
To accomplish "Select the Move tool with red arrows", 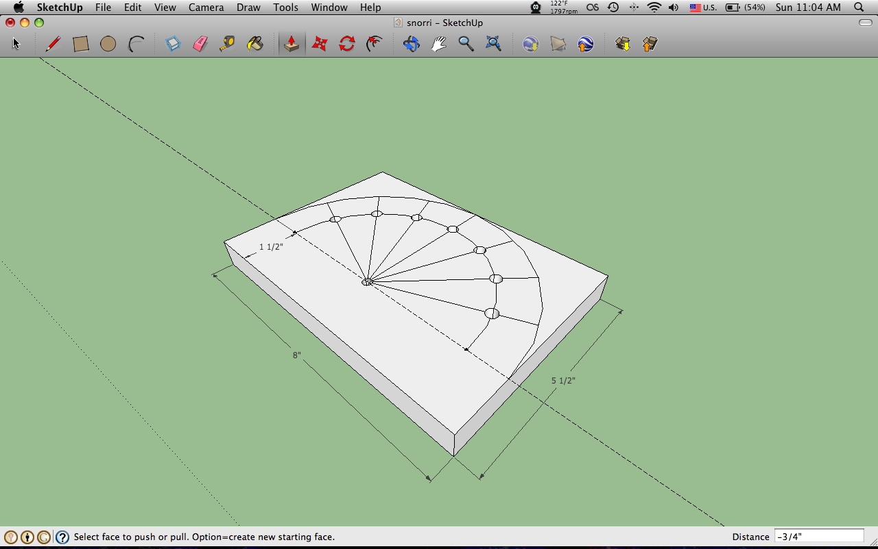I will point(319,44).
